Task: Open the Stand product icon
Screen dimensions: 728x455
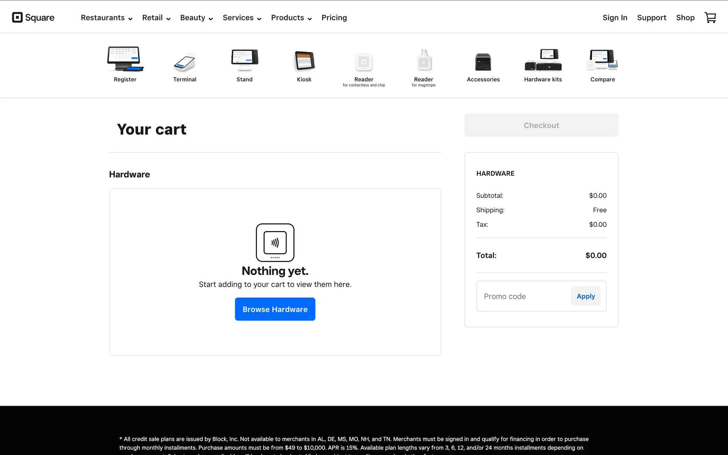Action: [245, 60]
